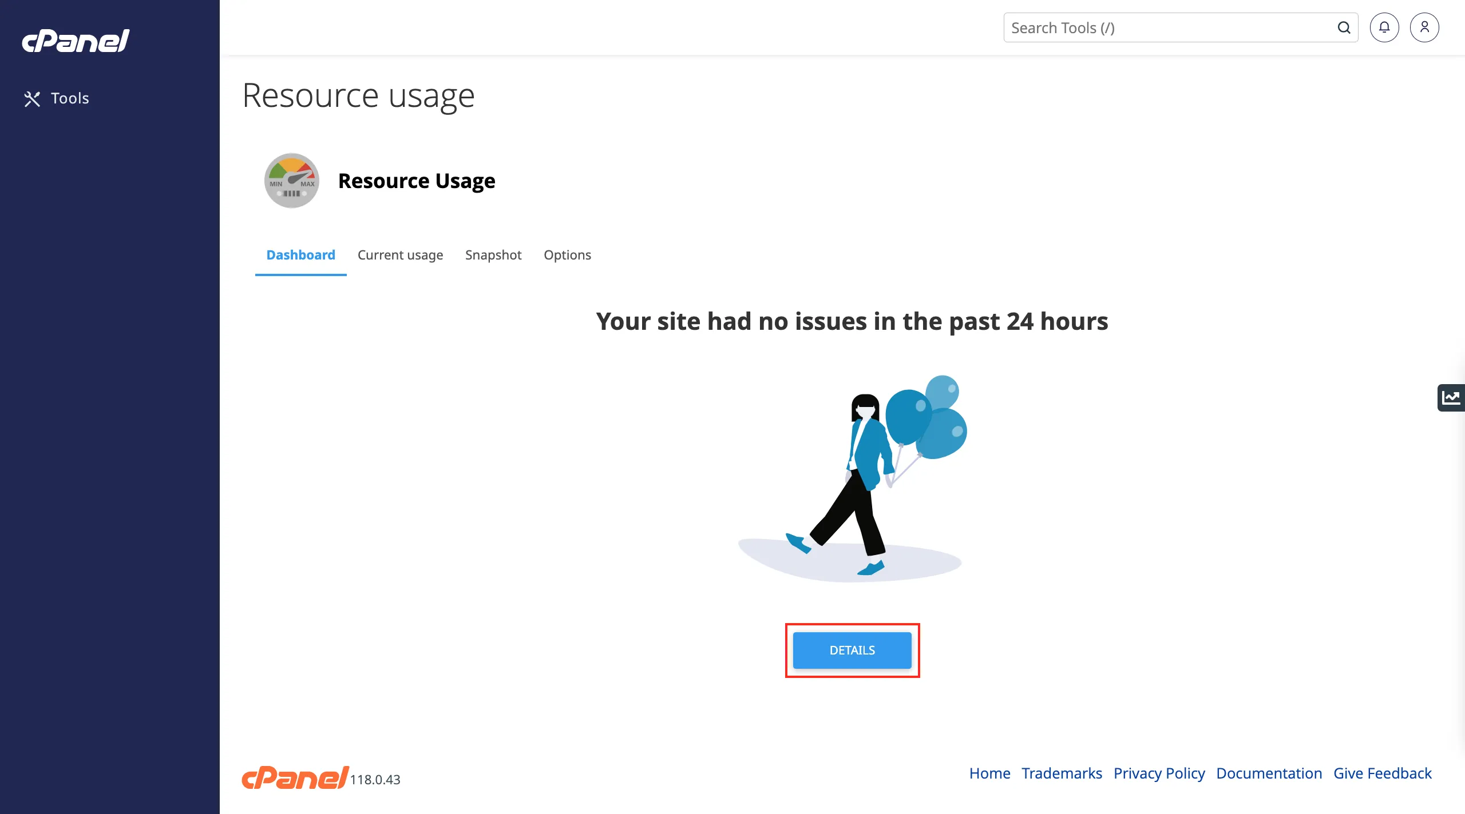The width and height of the screenshot is (1465, 814).
Task: Click the Give Feedback link
Action: pyautogui.click(x=1383, y=773)
